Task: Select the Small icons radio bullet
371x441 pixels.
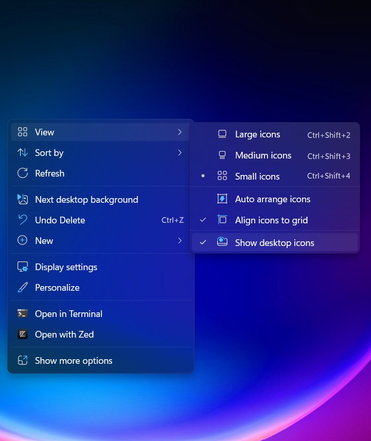Action: [203, 176]
